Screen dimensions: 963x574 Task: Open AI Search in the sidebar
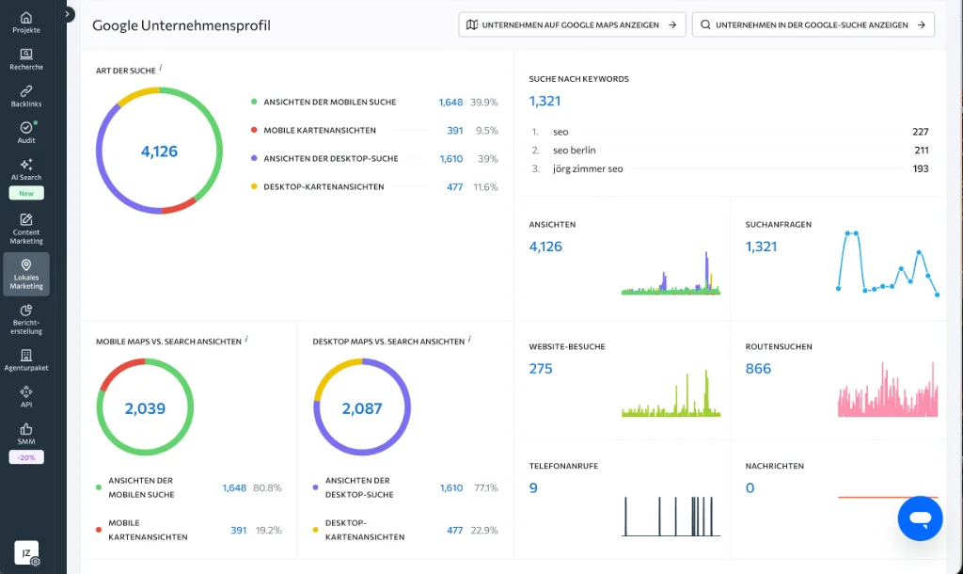pos(26,169)
